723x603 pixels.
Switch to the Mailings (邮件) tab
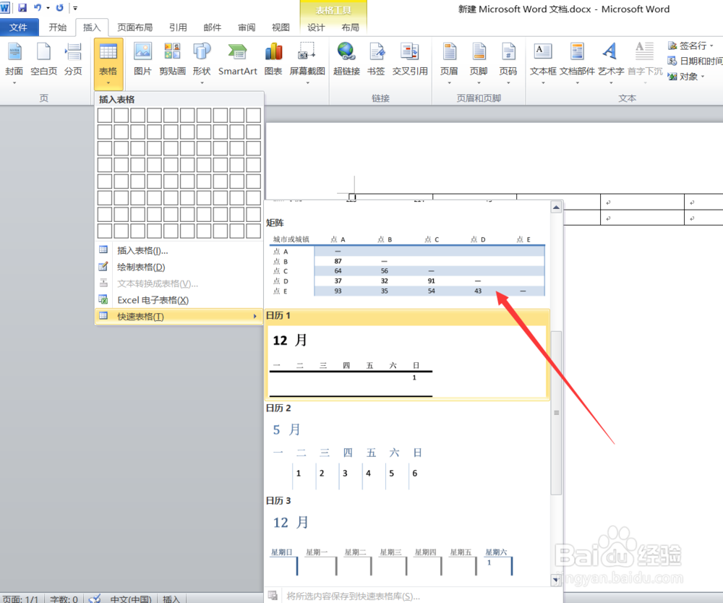click(x=212, y=27)
